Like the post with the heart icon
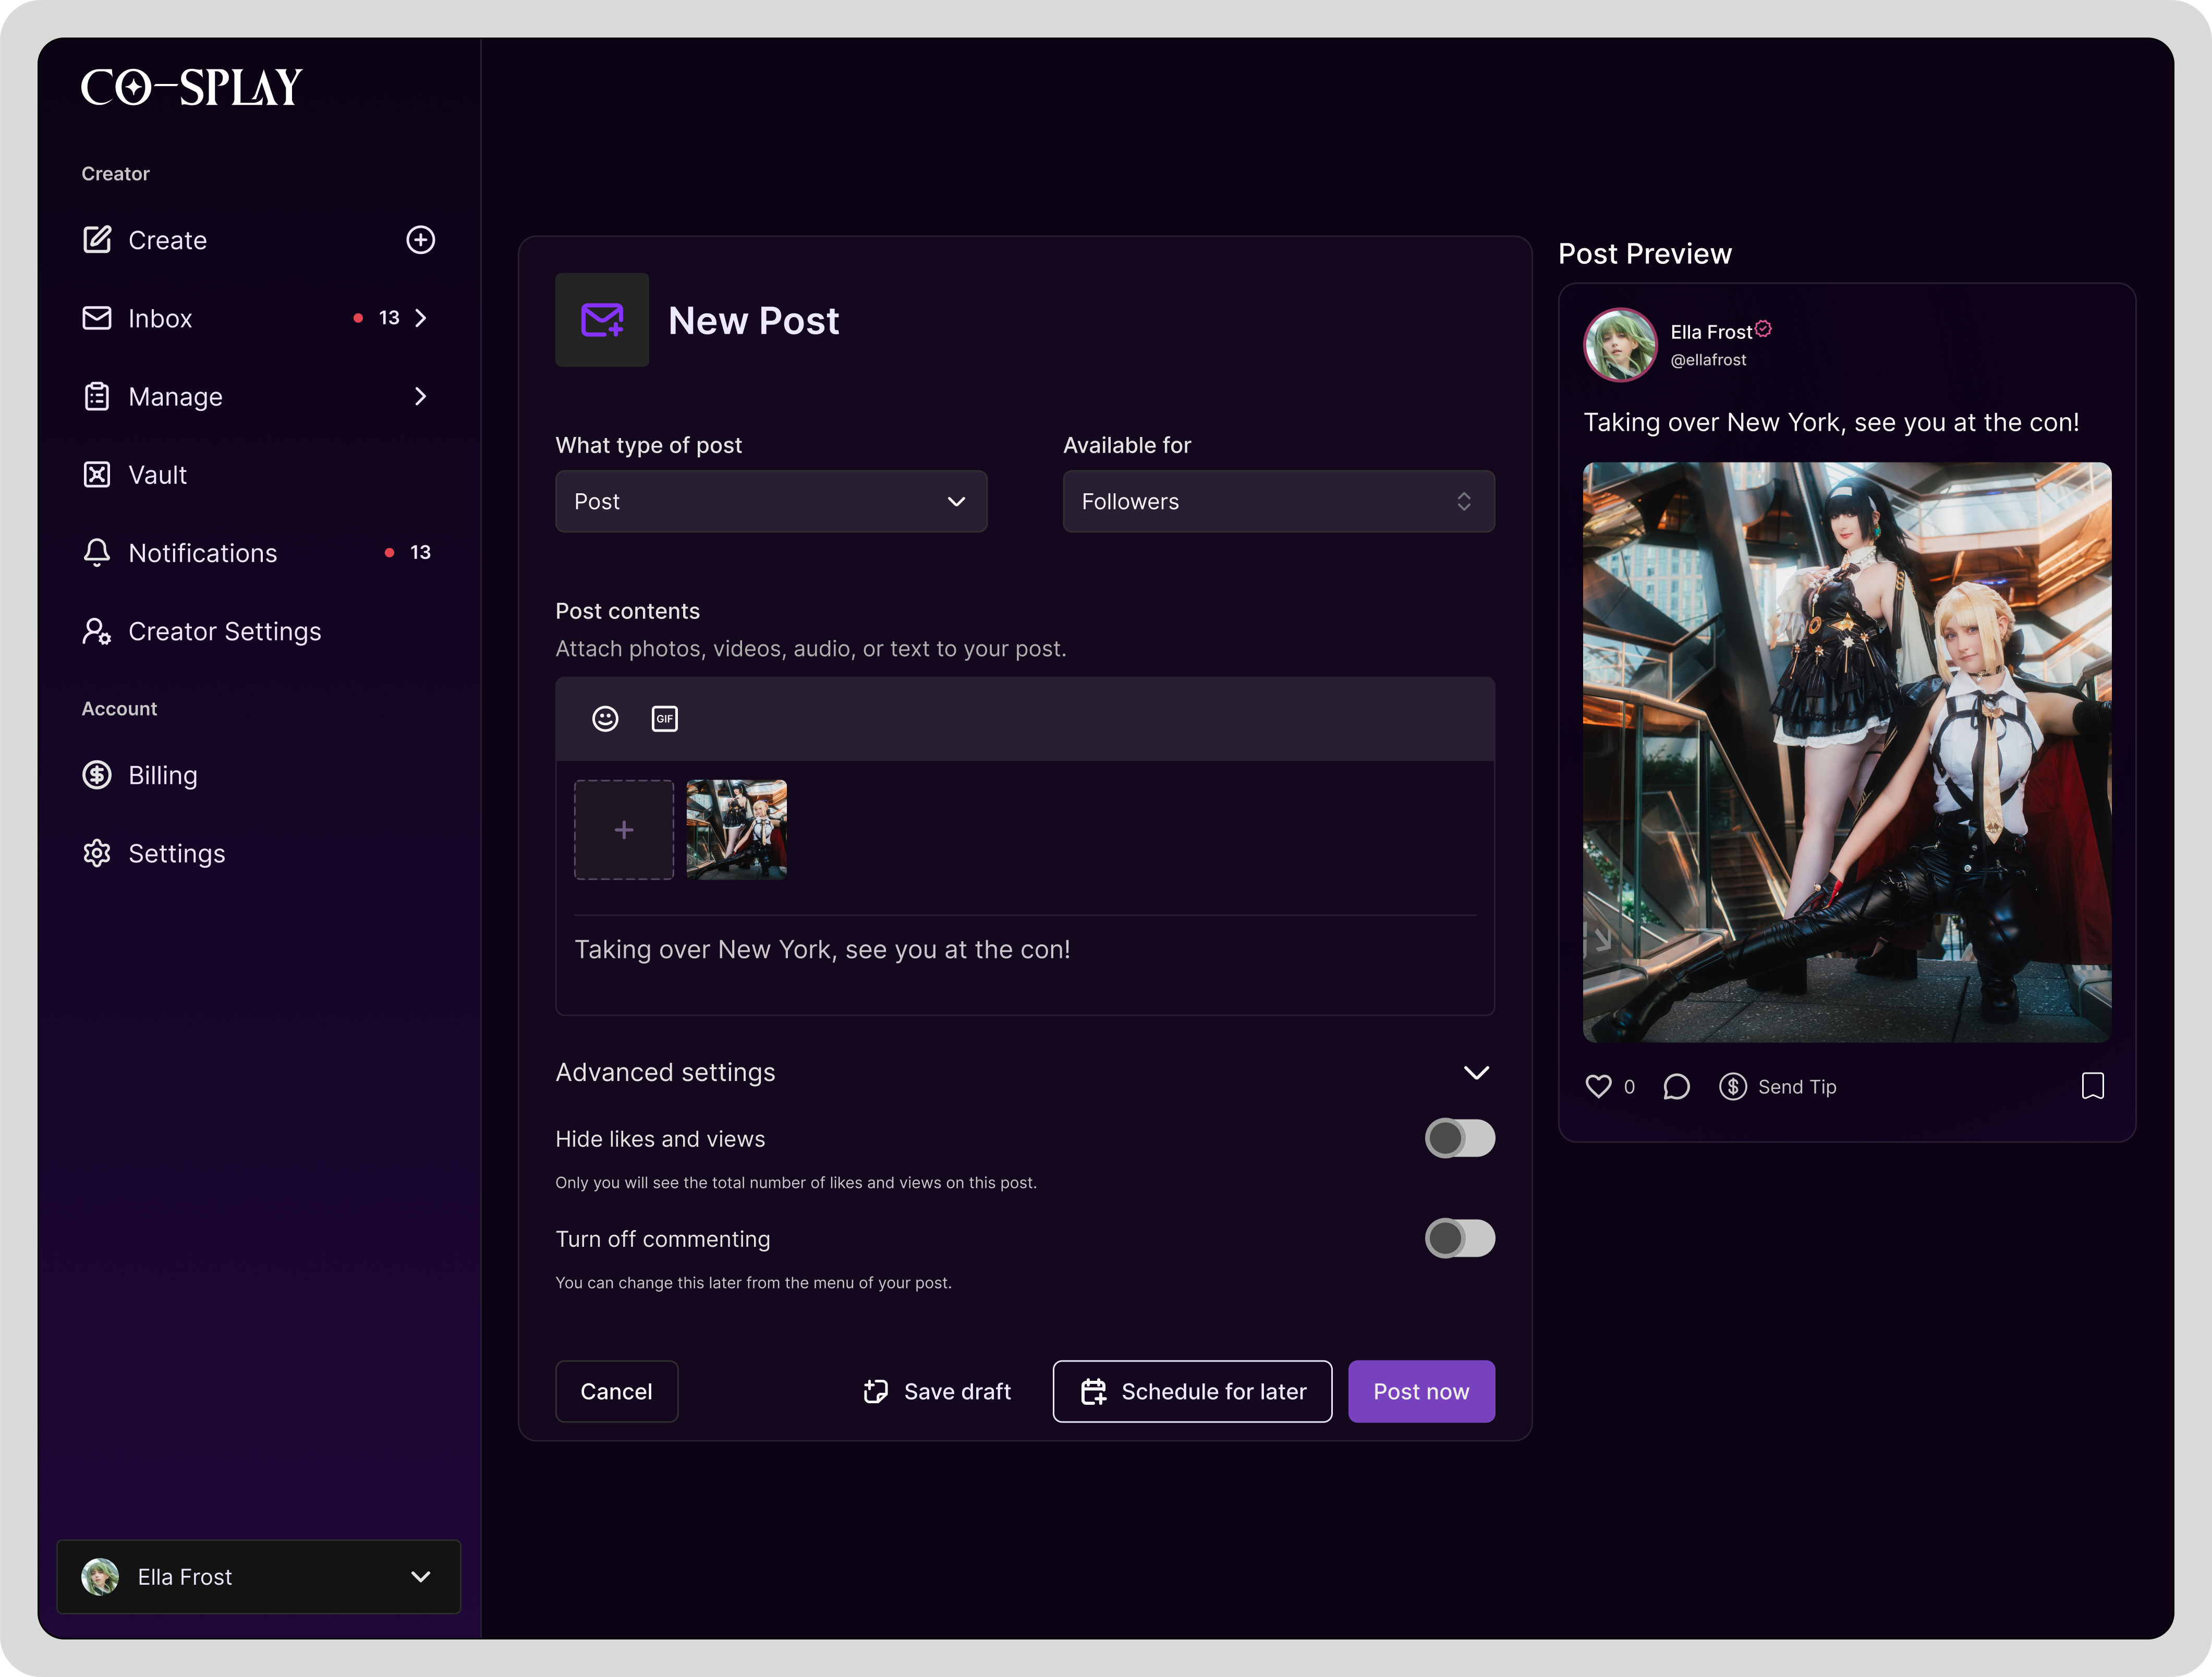This screenshot has height=1677, width=2212. [1598, 1086]
